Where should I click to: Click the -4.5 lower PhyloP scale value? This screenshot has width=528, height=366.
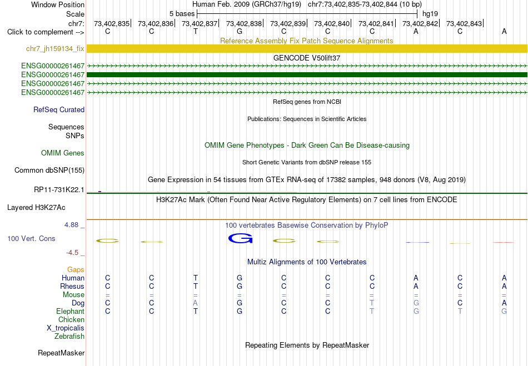pos(72,253)
